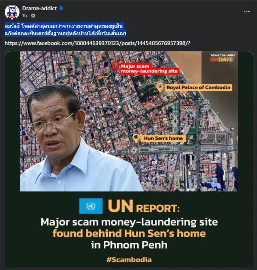Click the Royal Palace of Cambodia label

[198, 87]
